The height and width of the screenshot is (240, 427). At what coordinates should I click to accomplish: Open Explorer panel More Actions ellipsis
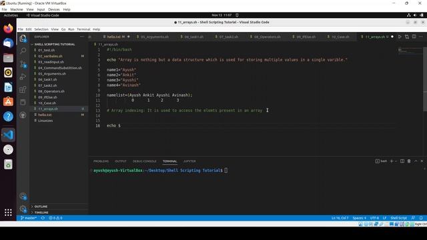(x=82, y=37)
